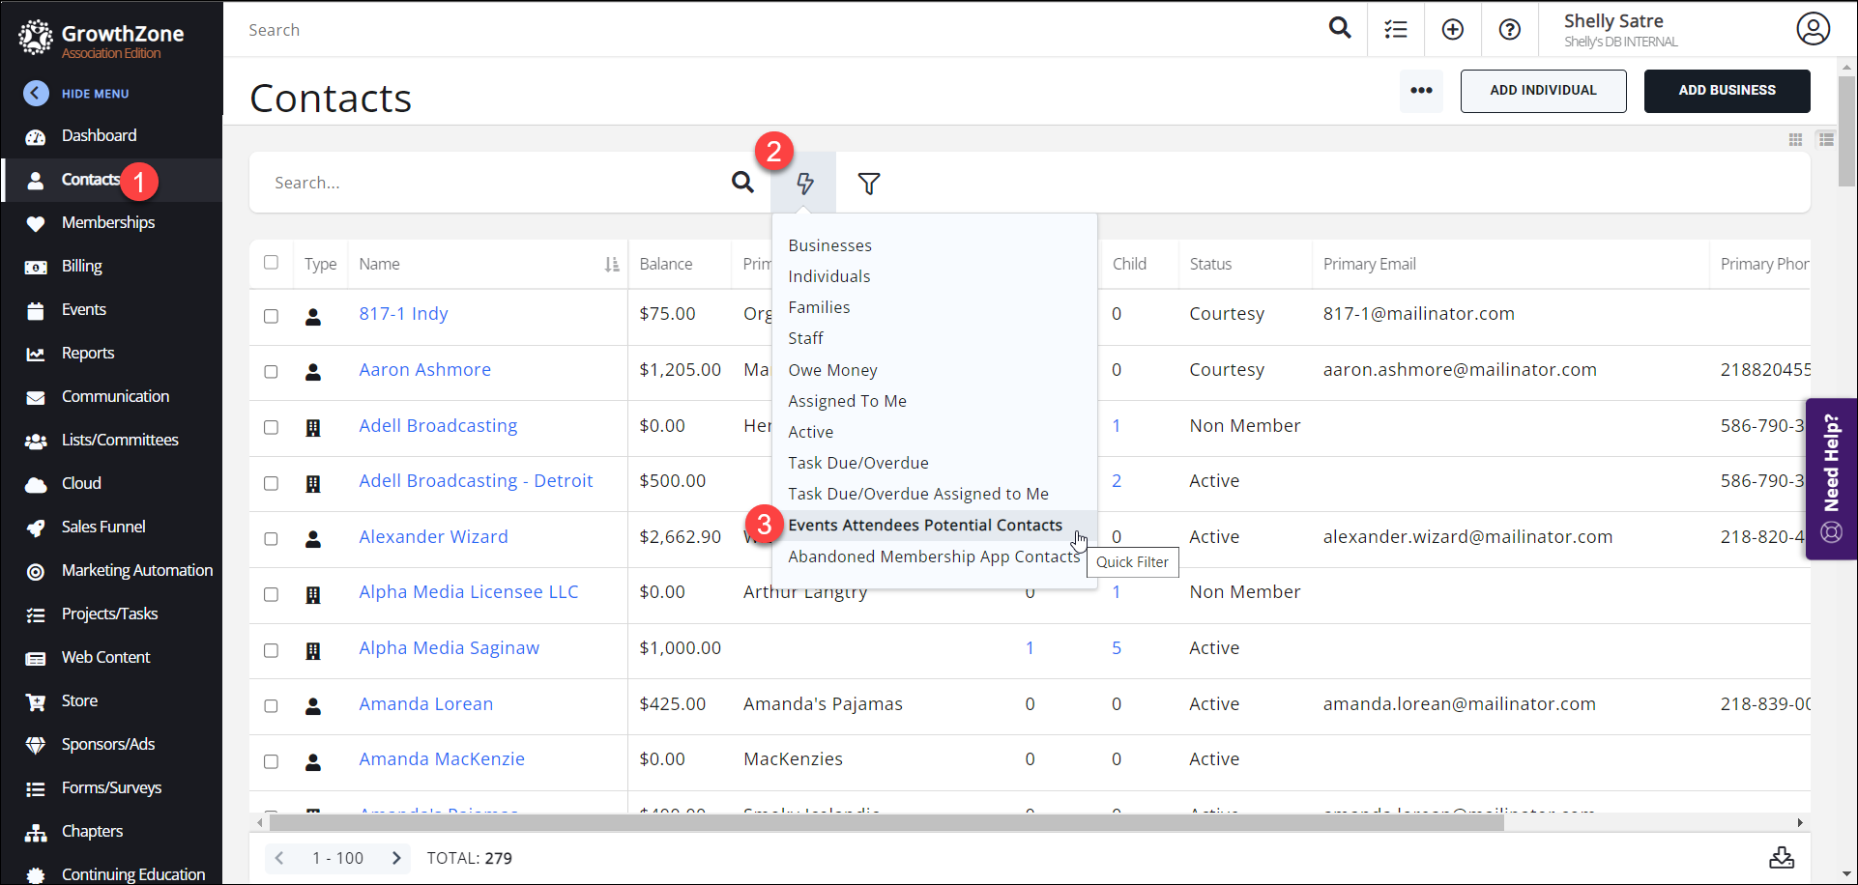Select Events Attendees Potential Contacts filter

point(924,526)
